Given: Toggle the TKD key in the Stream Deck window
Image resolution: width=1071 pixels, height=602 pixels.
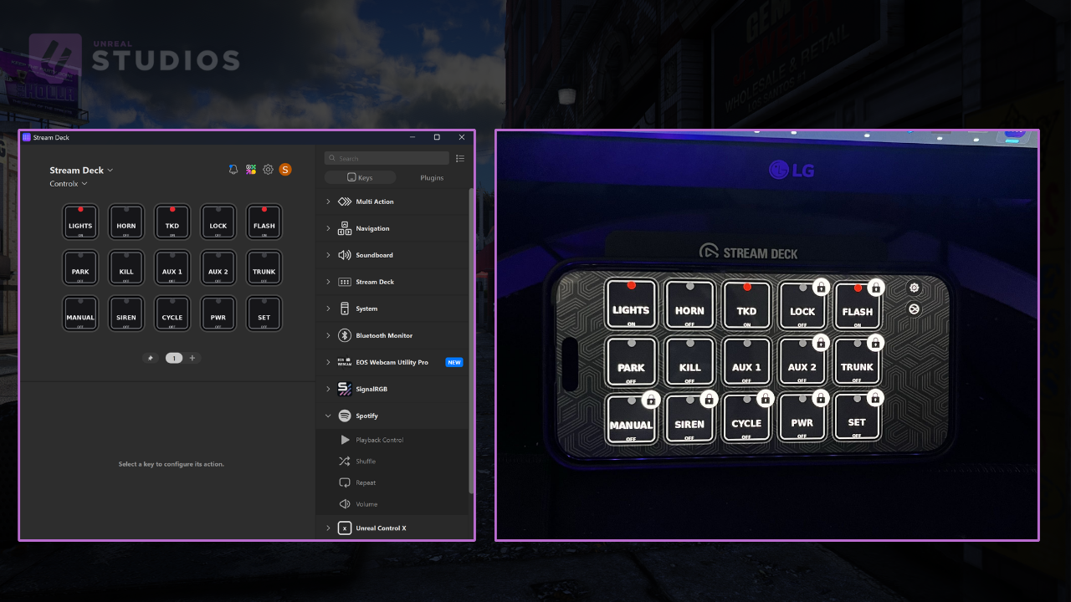Looking at the screenshot, I should pos(172,222).
